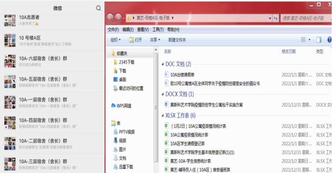Screen dimensions: 332x173
Task: Collapse the XLSX 工作表 (6) group
Action: [163, 115]
